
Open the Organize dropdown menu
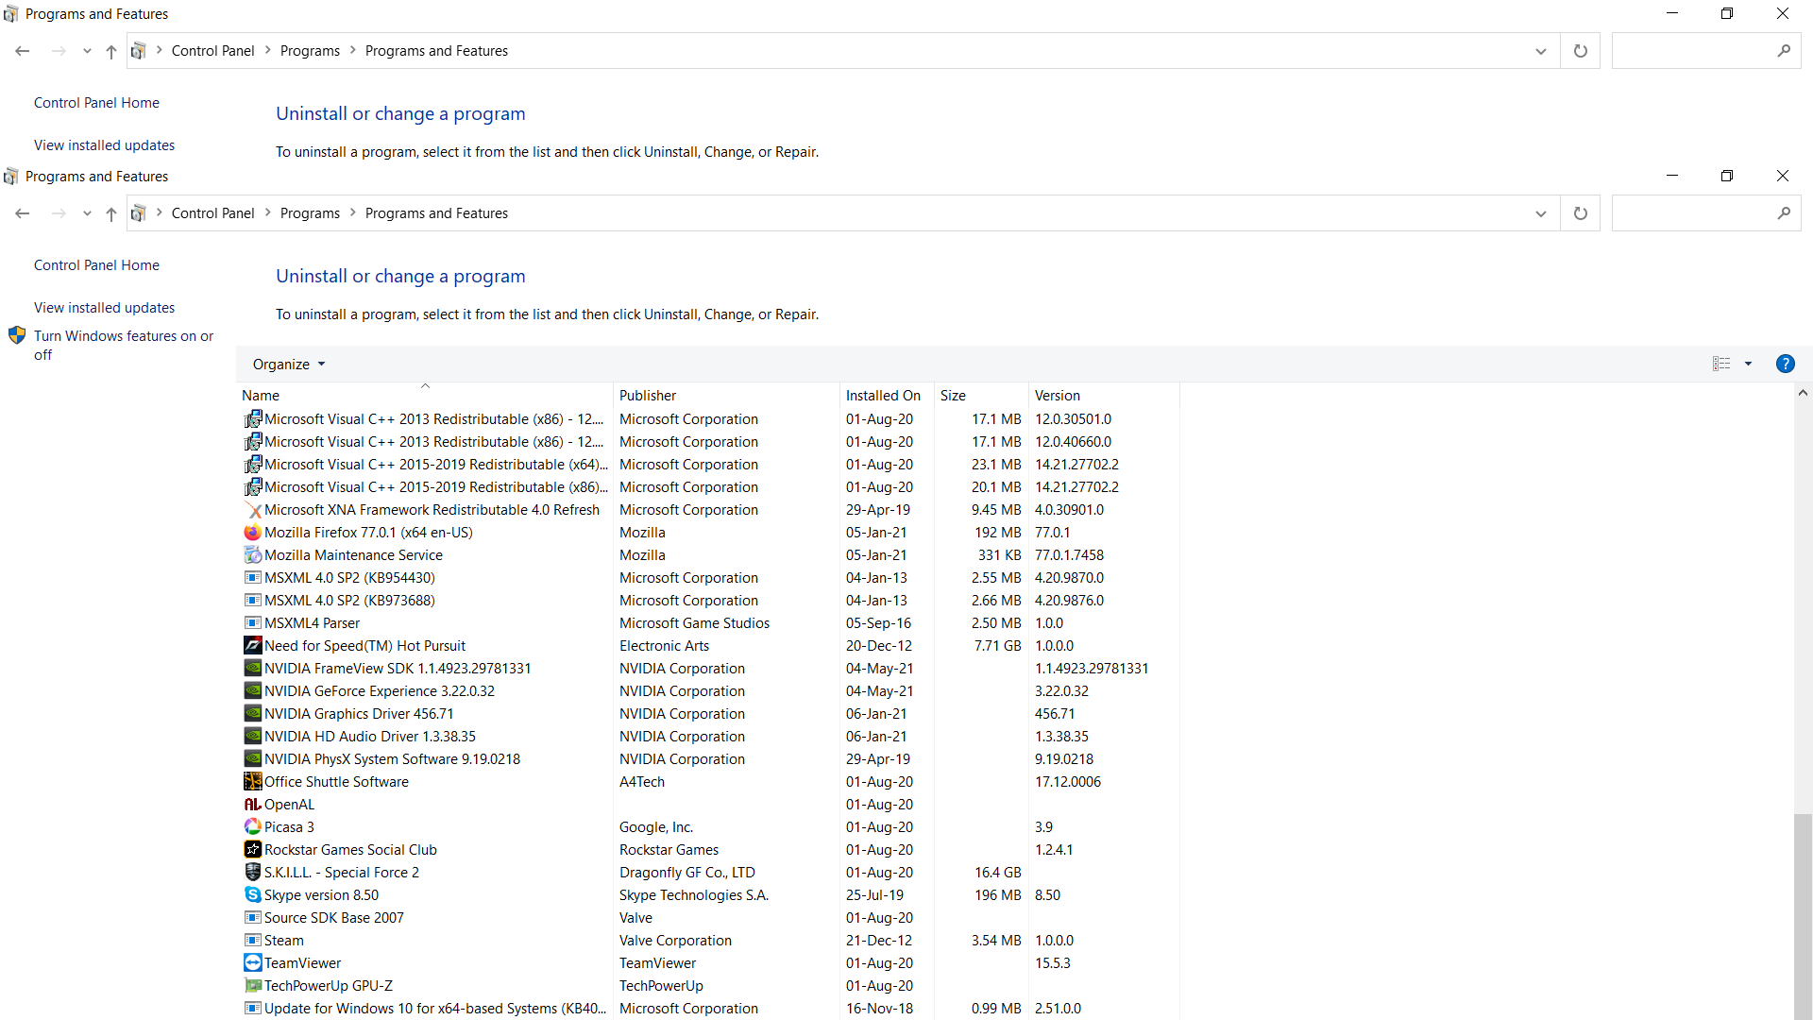pyautogui.click(x=288, y=365)
